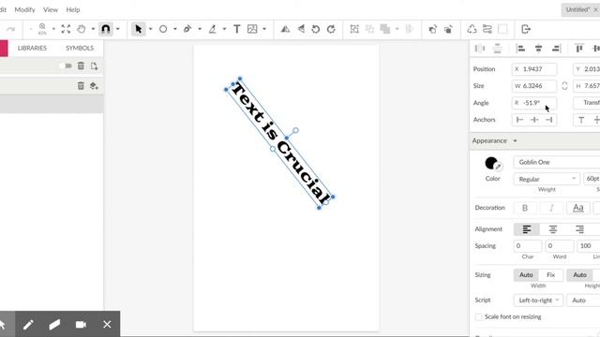Rotate the selection counterclockwise
This screenshot has width=600, height=337.
tap(316, 29)
